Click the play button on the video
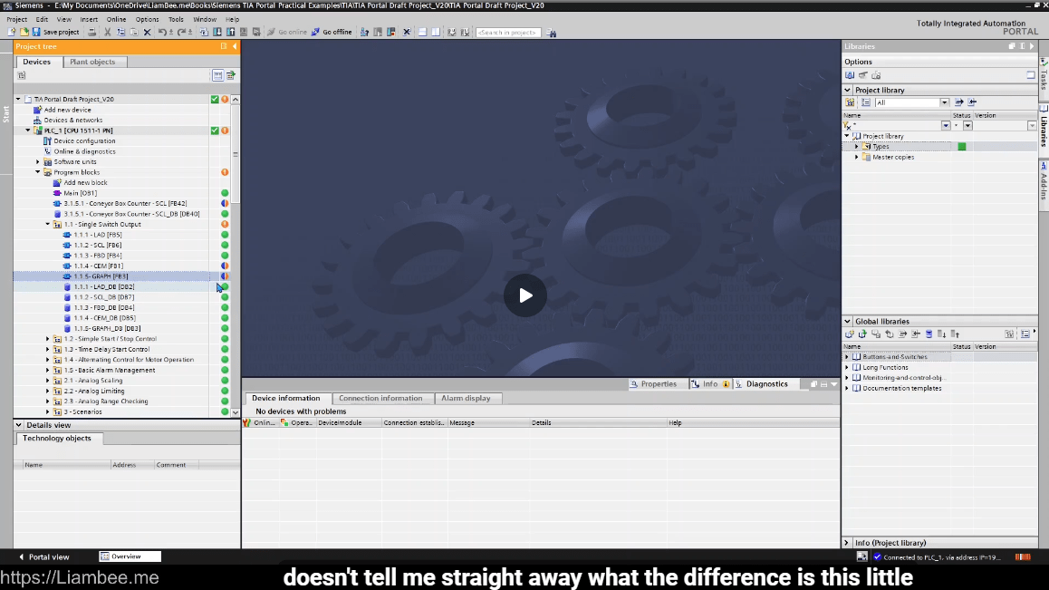Viewport: 1049px width, 590px height. [525, 295]
